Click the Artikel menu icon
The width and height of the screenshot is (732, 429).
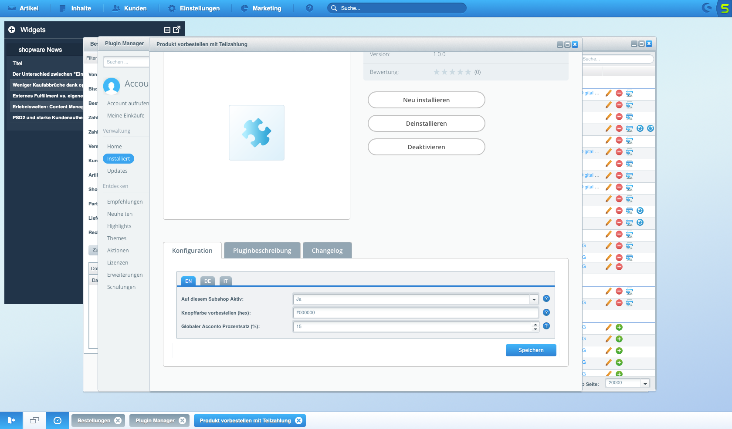12,8
